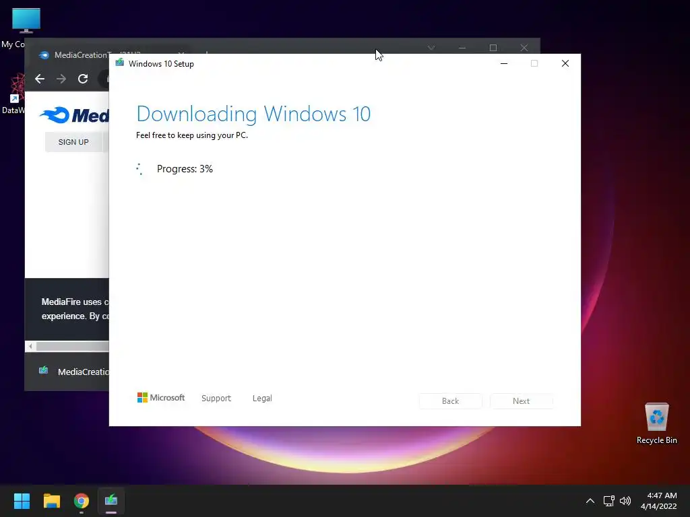Click the Support link in Setup
Screen dimensions: 690x517
(216, 399)
